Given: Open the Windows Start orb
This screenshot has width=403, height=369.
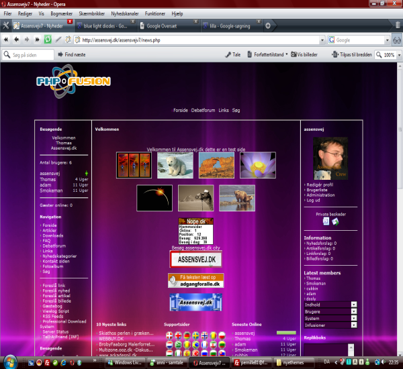Looking at the screenshot, I should pos(11,362).
